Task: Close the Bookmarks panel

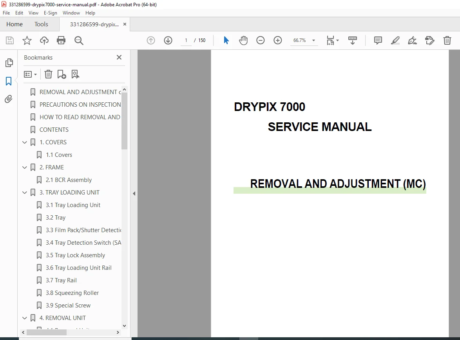Action: [119, 57]
